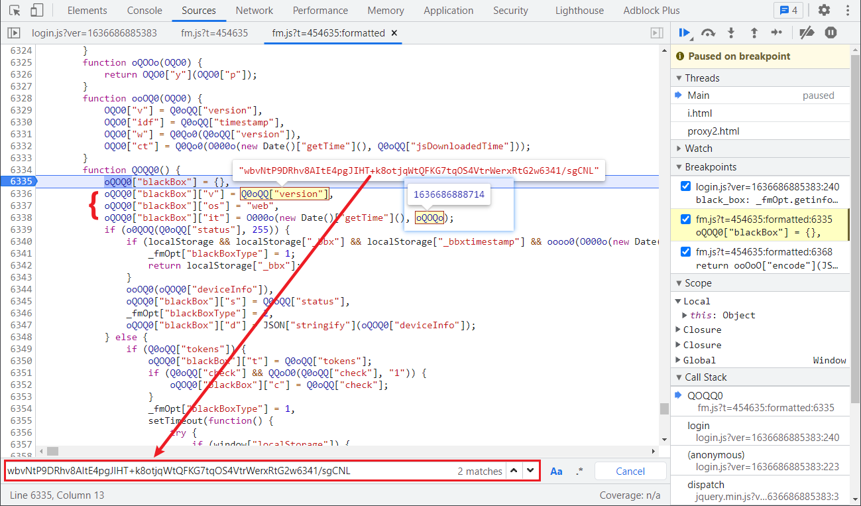Uncheck the fm.js formatted:6335 breakpoint checkbox
The height and width of the screenshot is (506, 861).
point(686,219)
